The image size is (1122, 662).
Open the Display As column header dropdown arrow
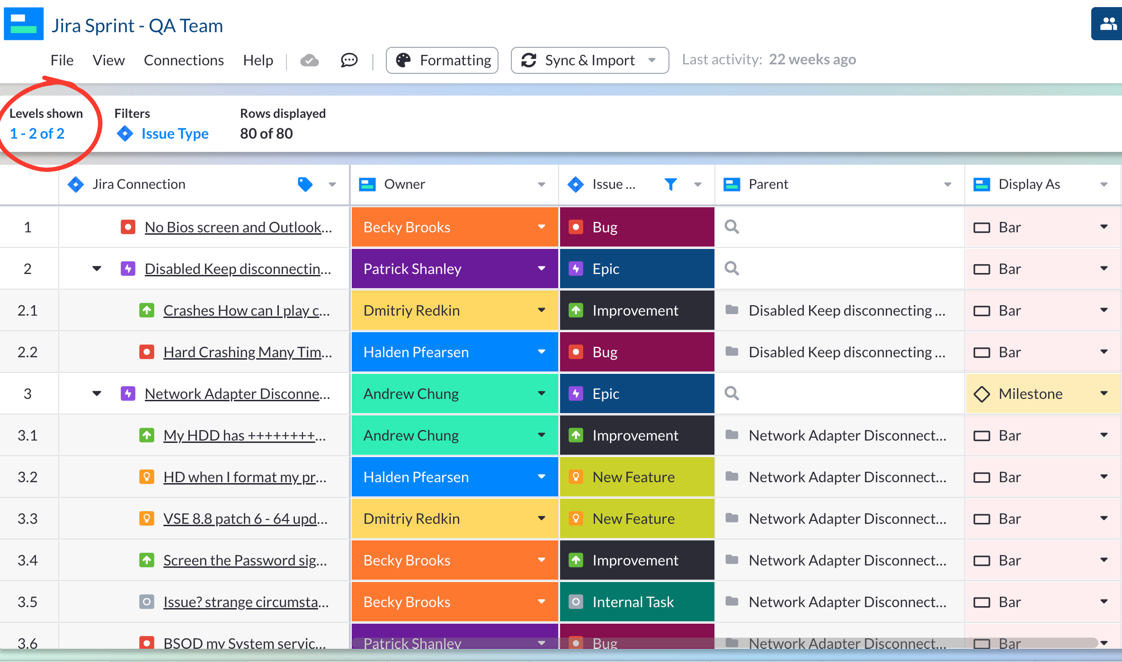pyautogui.click(x=1104, y=185)
